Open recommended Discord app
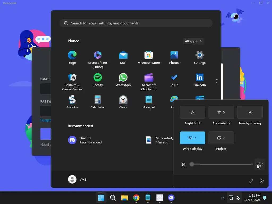This screenshot has width=272, height=204. pos(85,140)
